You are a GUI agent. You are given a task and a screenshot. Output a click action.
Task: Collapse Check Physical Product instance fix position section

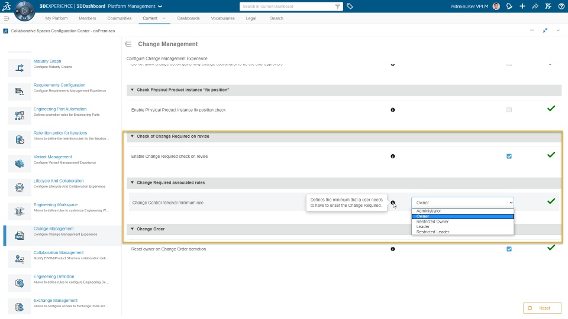click(x=132, y=90)
